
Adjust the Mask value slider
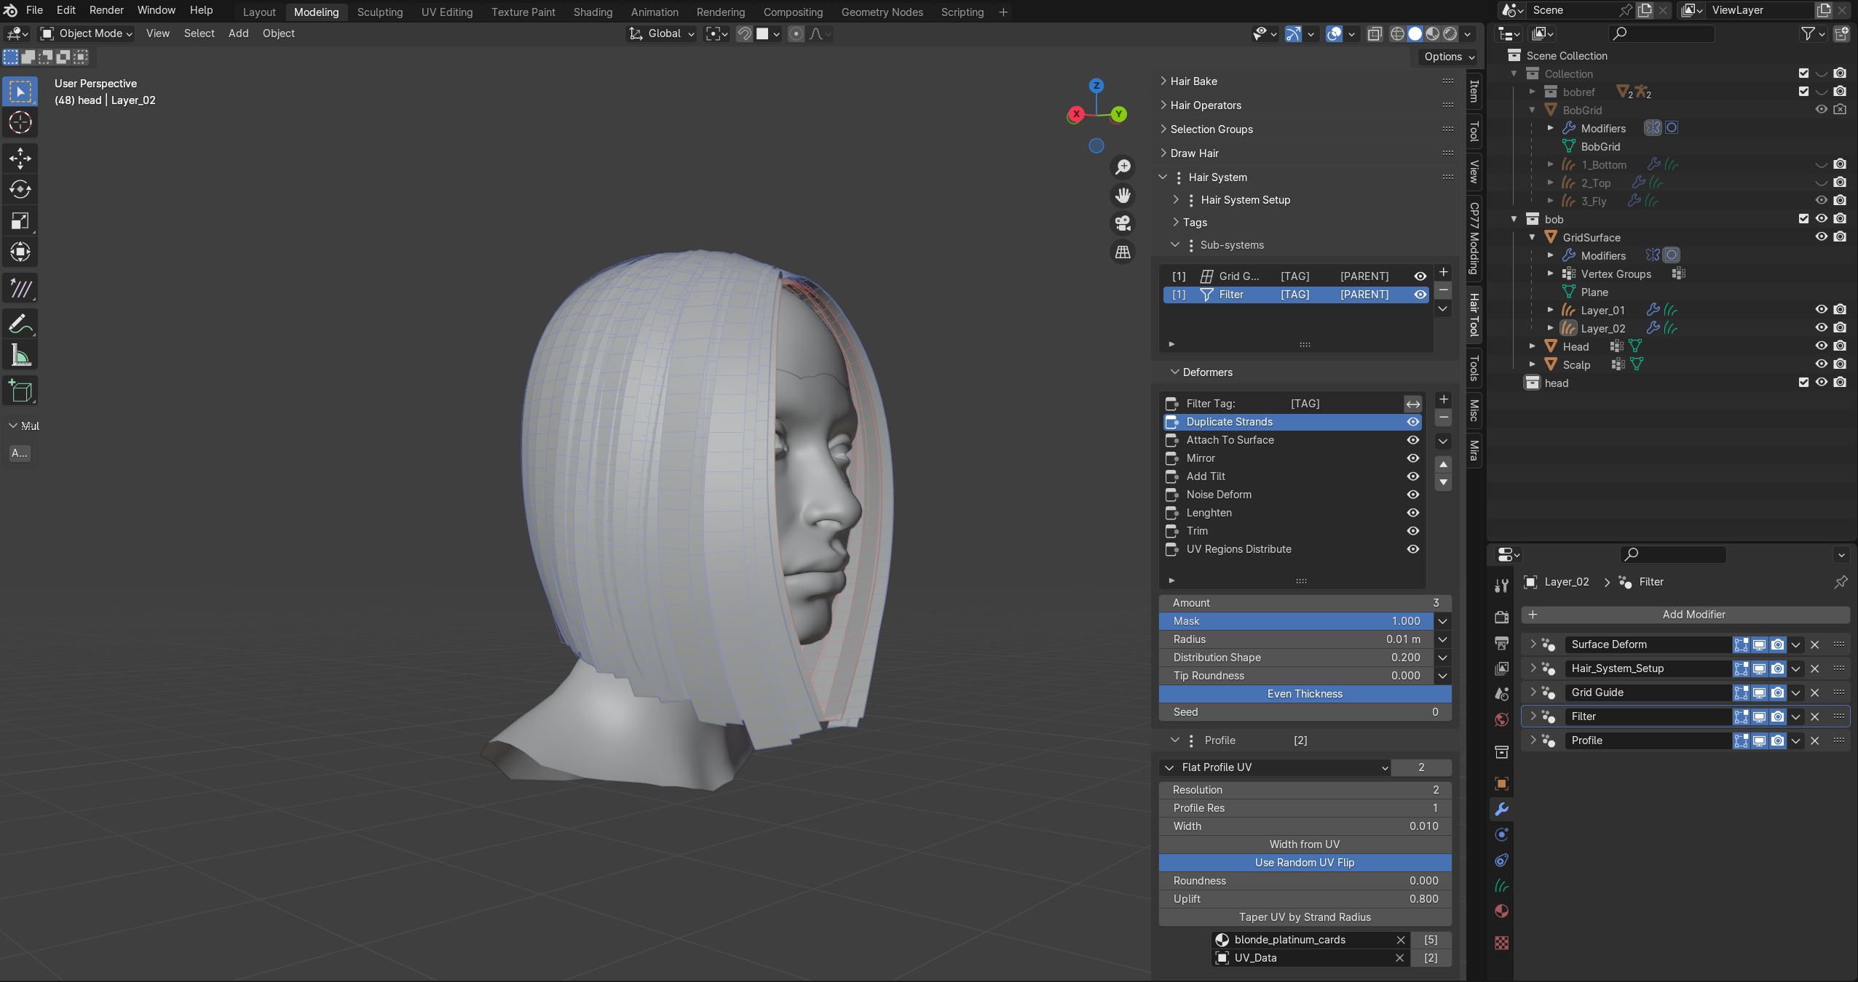[1296, 621]
